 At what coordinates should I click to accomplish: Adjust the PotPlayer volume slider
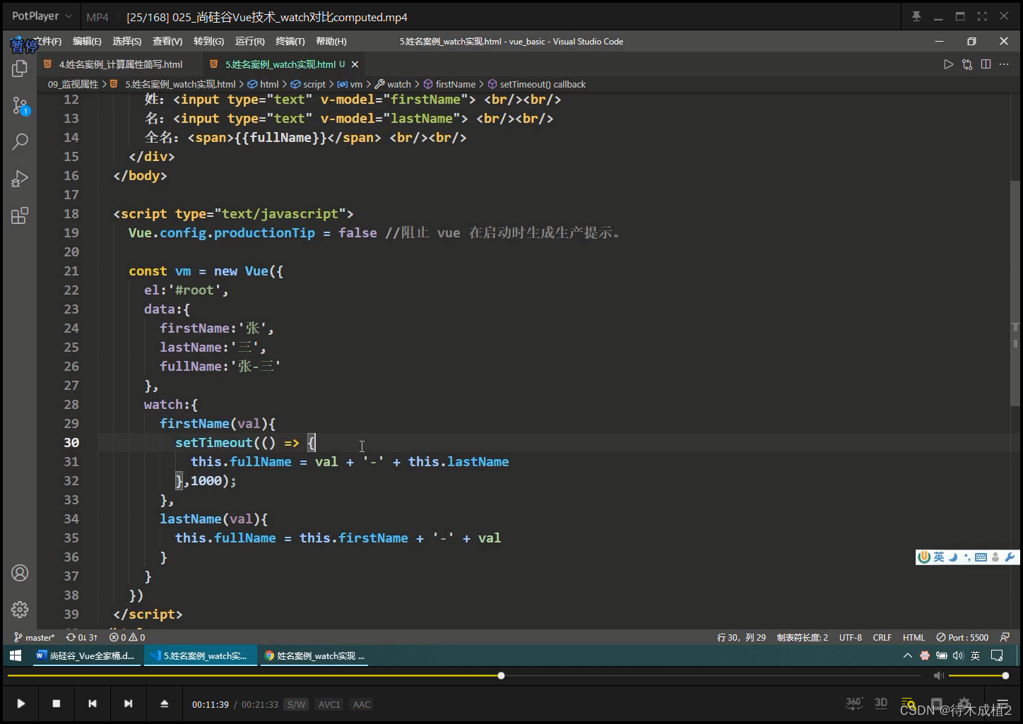(x=978, y=676)
